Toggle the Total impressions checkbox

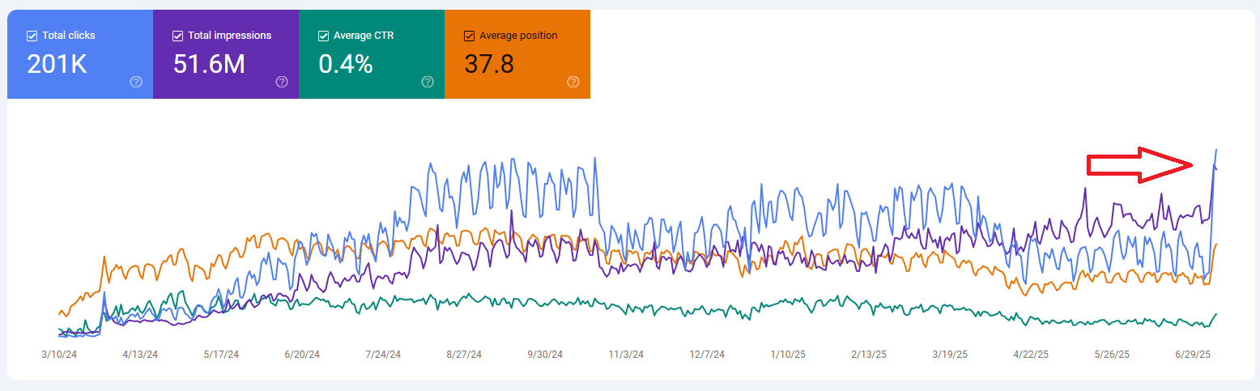tap(177, 36)
